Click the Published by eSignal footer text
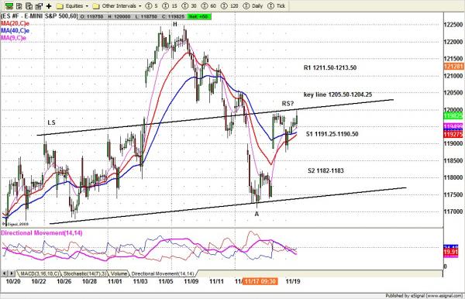 point(425,296)
